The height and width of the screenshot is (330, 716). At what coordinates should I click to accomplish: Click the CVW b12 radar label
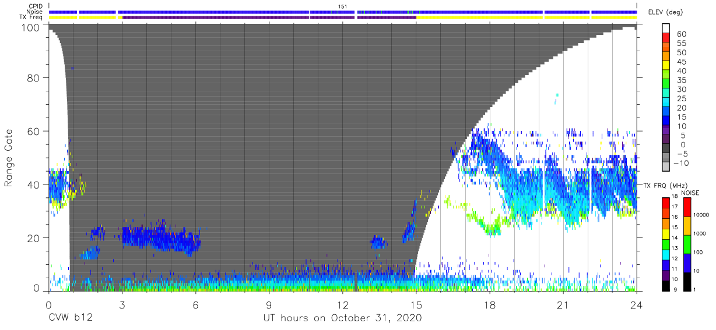(71, 318)
